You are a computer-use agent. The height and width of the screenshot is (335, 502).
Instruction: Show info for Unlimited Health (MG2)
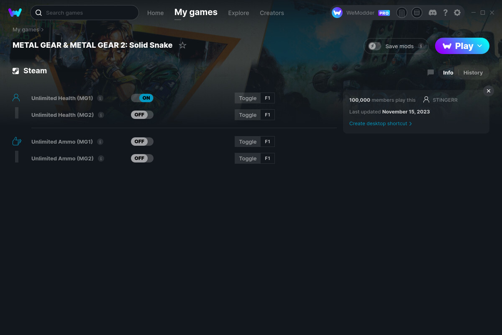click(101, 115)
